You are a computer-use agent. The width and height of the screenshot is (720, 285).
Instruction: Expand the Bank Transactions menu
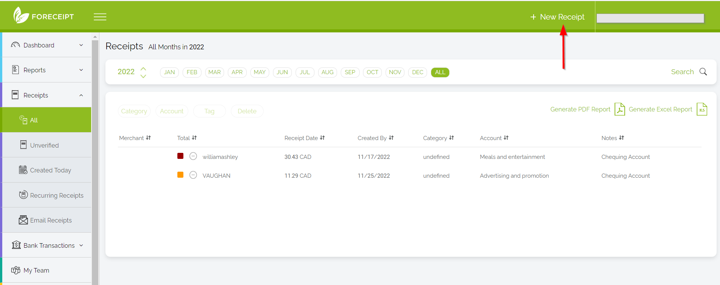(x=47, y=245)
